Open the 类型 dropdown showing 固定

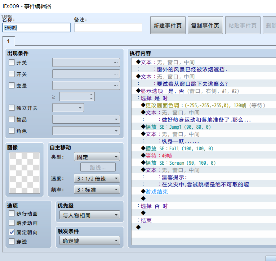97,157
